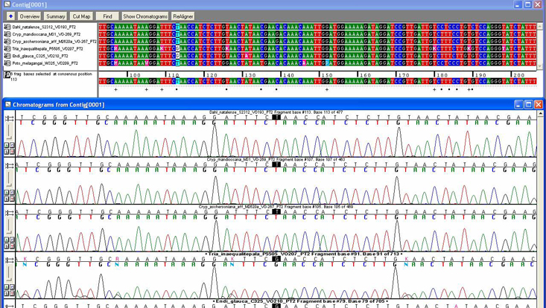Select fragment name Tria_inaequalitepala_P5505_VO207_PT2
546x308 pixels.
click(48, 48)
